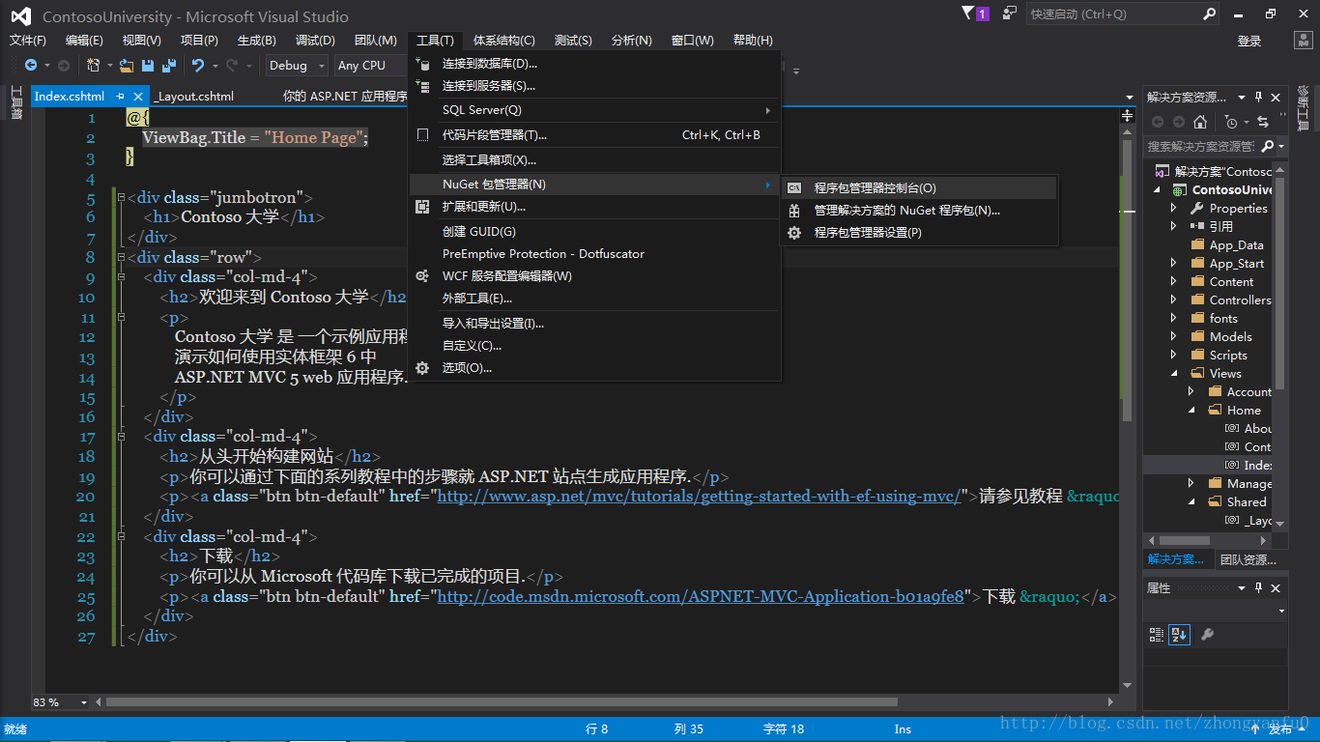Click the pending changes filter clock icon
The image size is (1320, 742).
point(1231,122)
